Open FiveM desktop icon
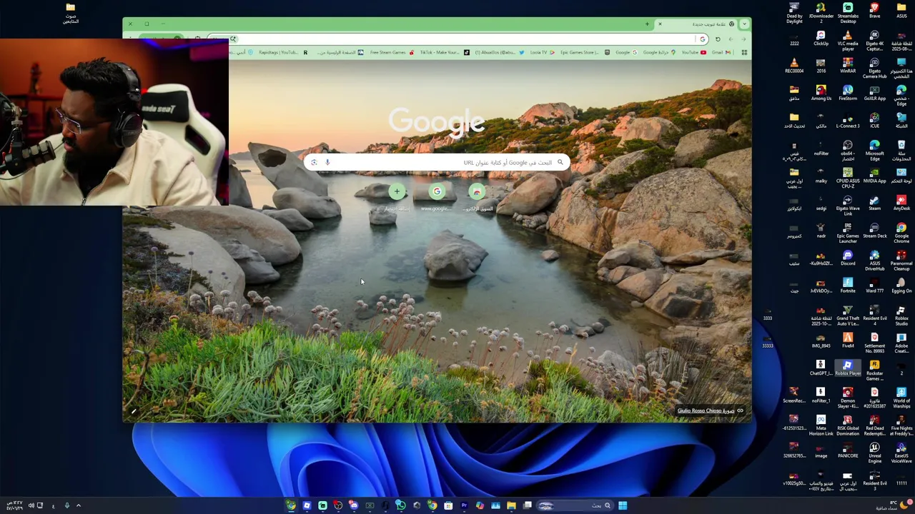915x514 pixels. pyautogui.click(x=848, y=341)
